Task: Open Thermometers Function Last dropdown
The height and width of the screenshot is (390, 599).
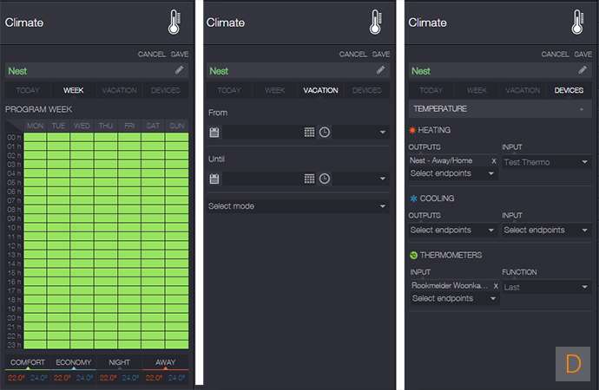Action: 546,287
